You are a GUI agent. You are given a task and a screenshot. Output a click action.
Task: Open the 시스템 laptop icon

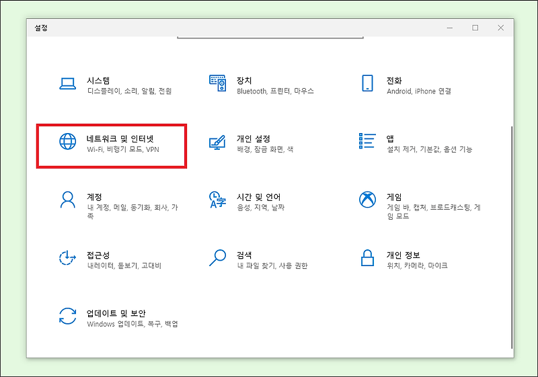68,83
